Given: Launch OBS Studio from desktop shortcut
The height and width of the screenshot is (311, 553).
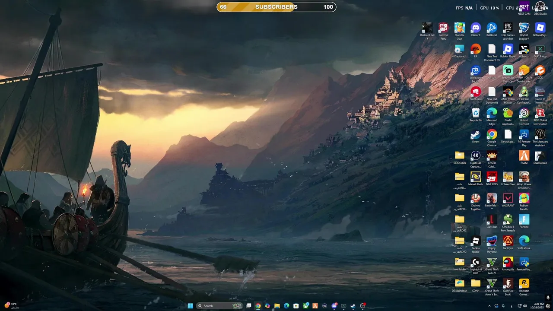Looking at the screenshot, I should (540, 9).
